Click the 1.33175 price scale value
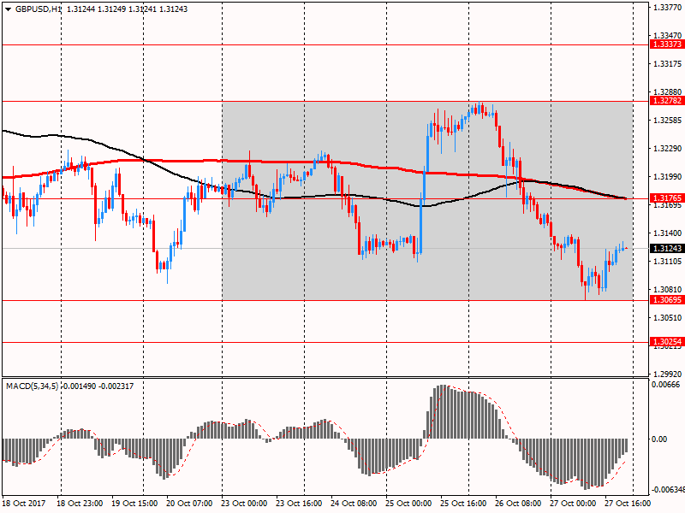The image size is (685, 513). (668, 64)
